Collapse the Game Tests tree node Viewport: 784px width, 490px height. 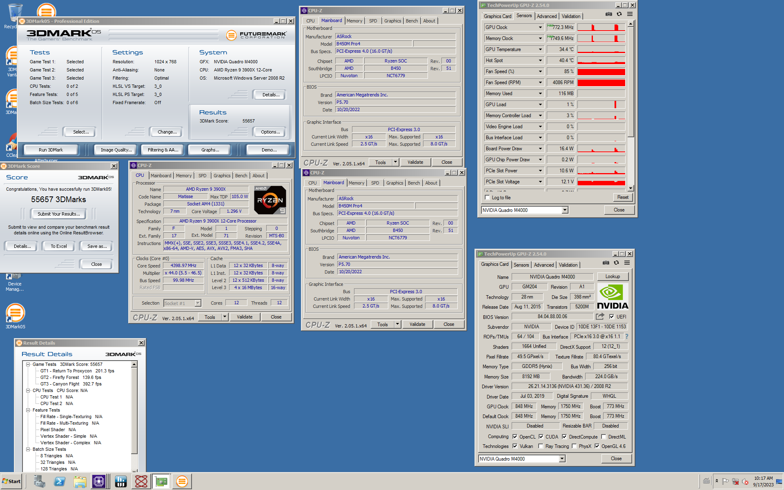click(28, 364)
